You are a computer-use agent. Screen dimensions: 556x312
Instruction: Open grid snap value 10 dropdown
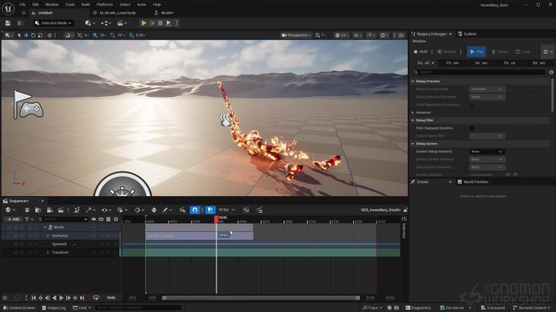tap(103, 36)
